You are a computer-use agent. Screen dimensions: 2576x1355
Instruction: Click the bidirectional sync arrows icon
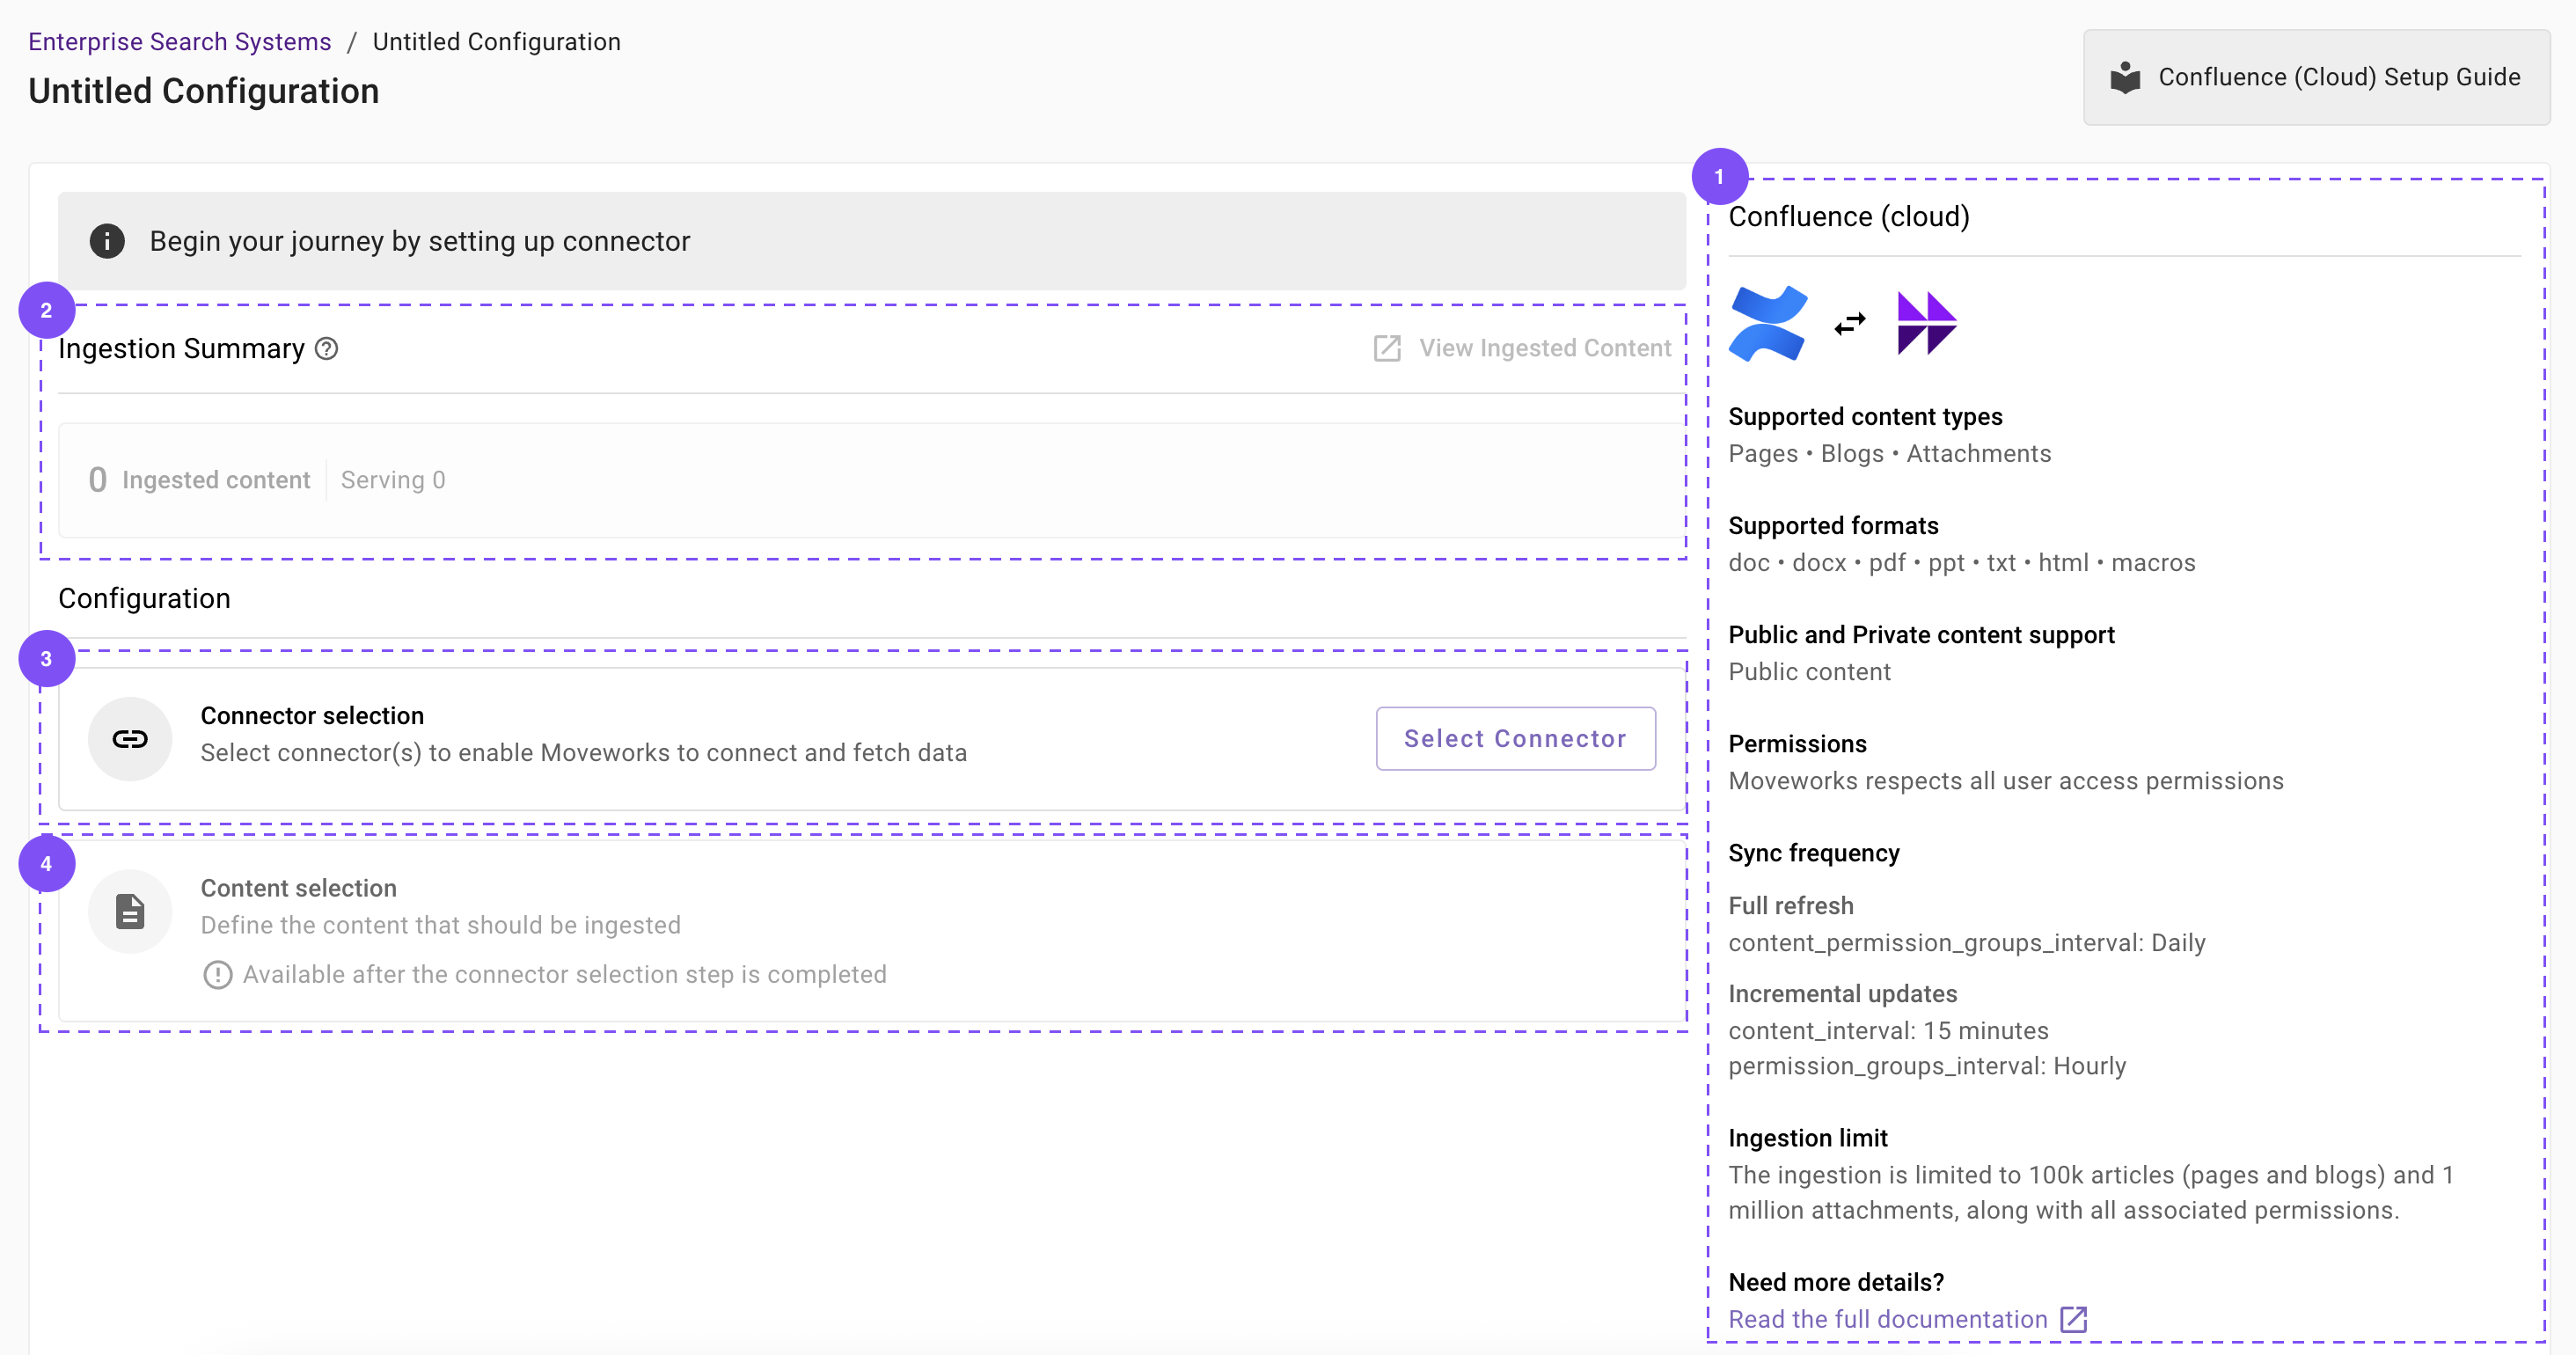1849,323
